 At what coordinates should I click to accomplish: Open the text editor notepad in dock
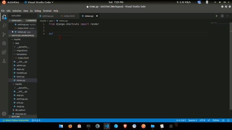click(162, 126)
